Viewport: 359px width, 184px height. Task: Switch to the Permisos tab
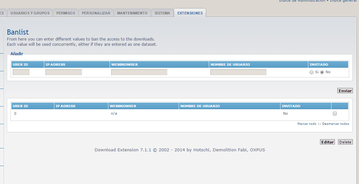click(x=65, y=13)
